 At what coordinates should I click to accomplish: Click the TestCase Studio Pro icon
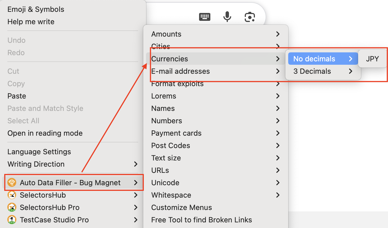coord(12,220)
